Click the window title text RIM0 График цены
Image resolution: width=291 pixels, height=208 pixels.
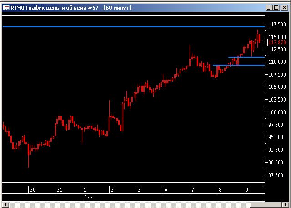[36, 8]
